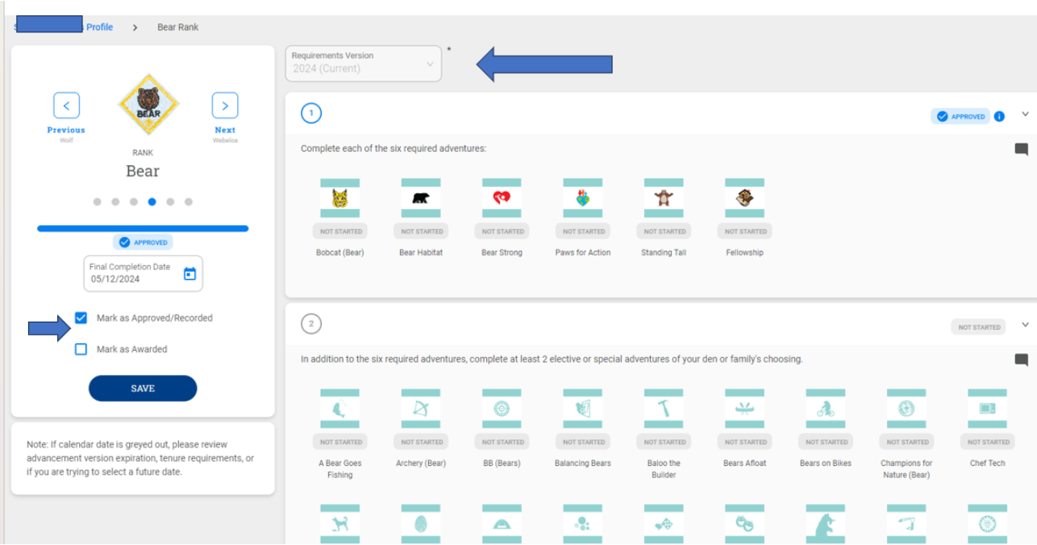This screenshot has width=1037, height=545.
Task: Open the Baloo the Builder adventure icon
Action: coord(664,409)
